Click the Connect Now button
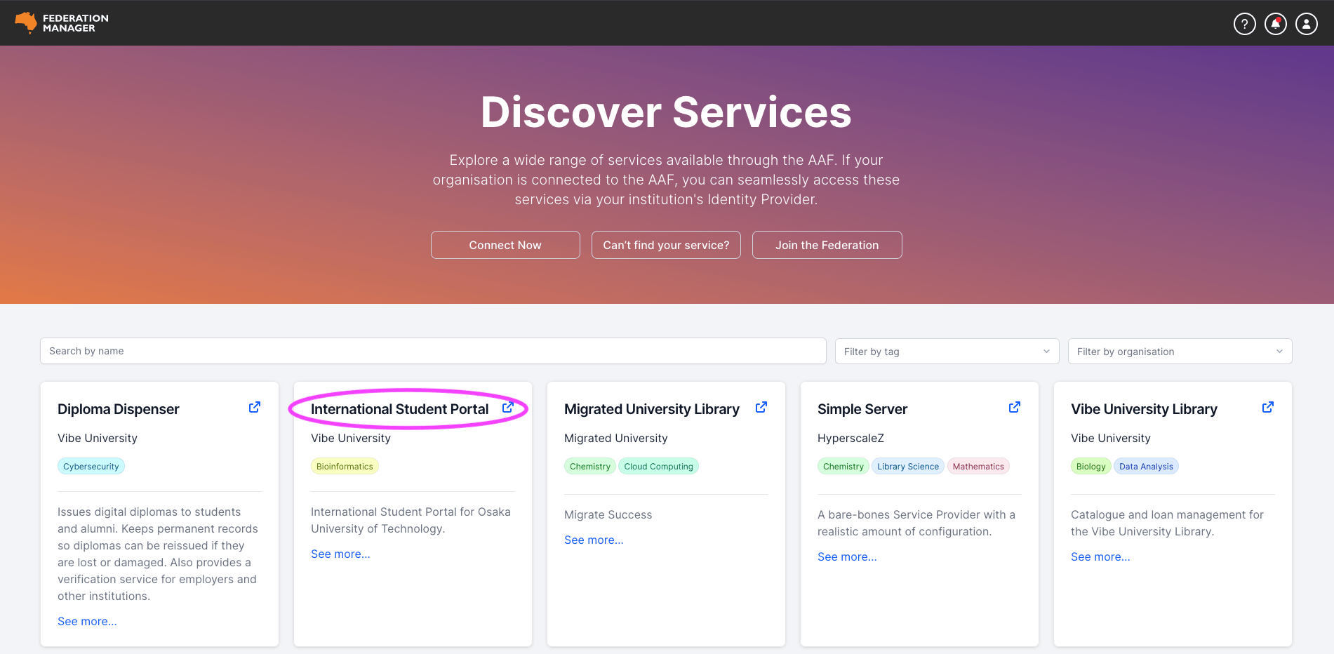1334x654 pixels. [x=505, y=244]
